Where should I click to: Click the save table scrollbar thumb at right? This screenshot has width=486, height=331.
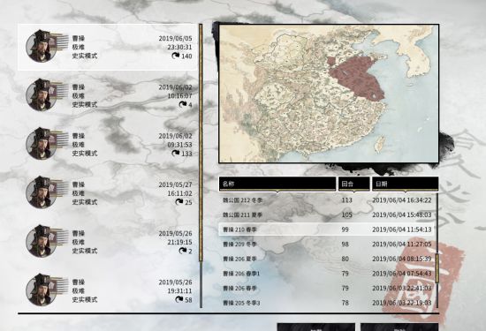pyautogui.click(x=437, y=268)
